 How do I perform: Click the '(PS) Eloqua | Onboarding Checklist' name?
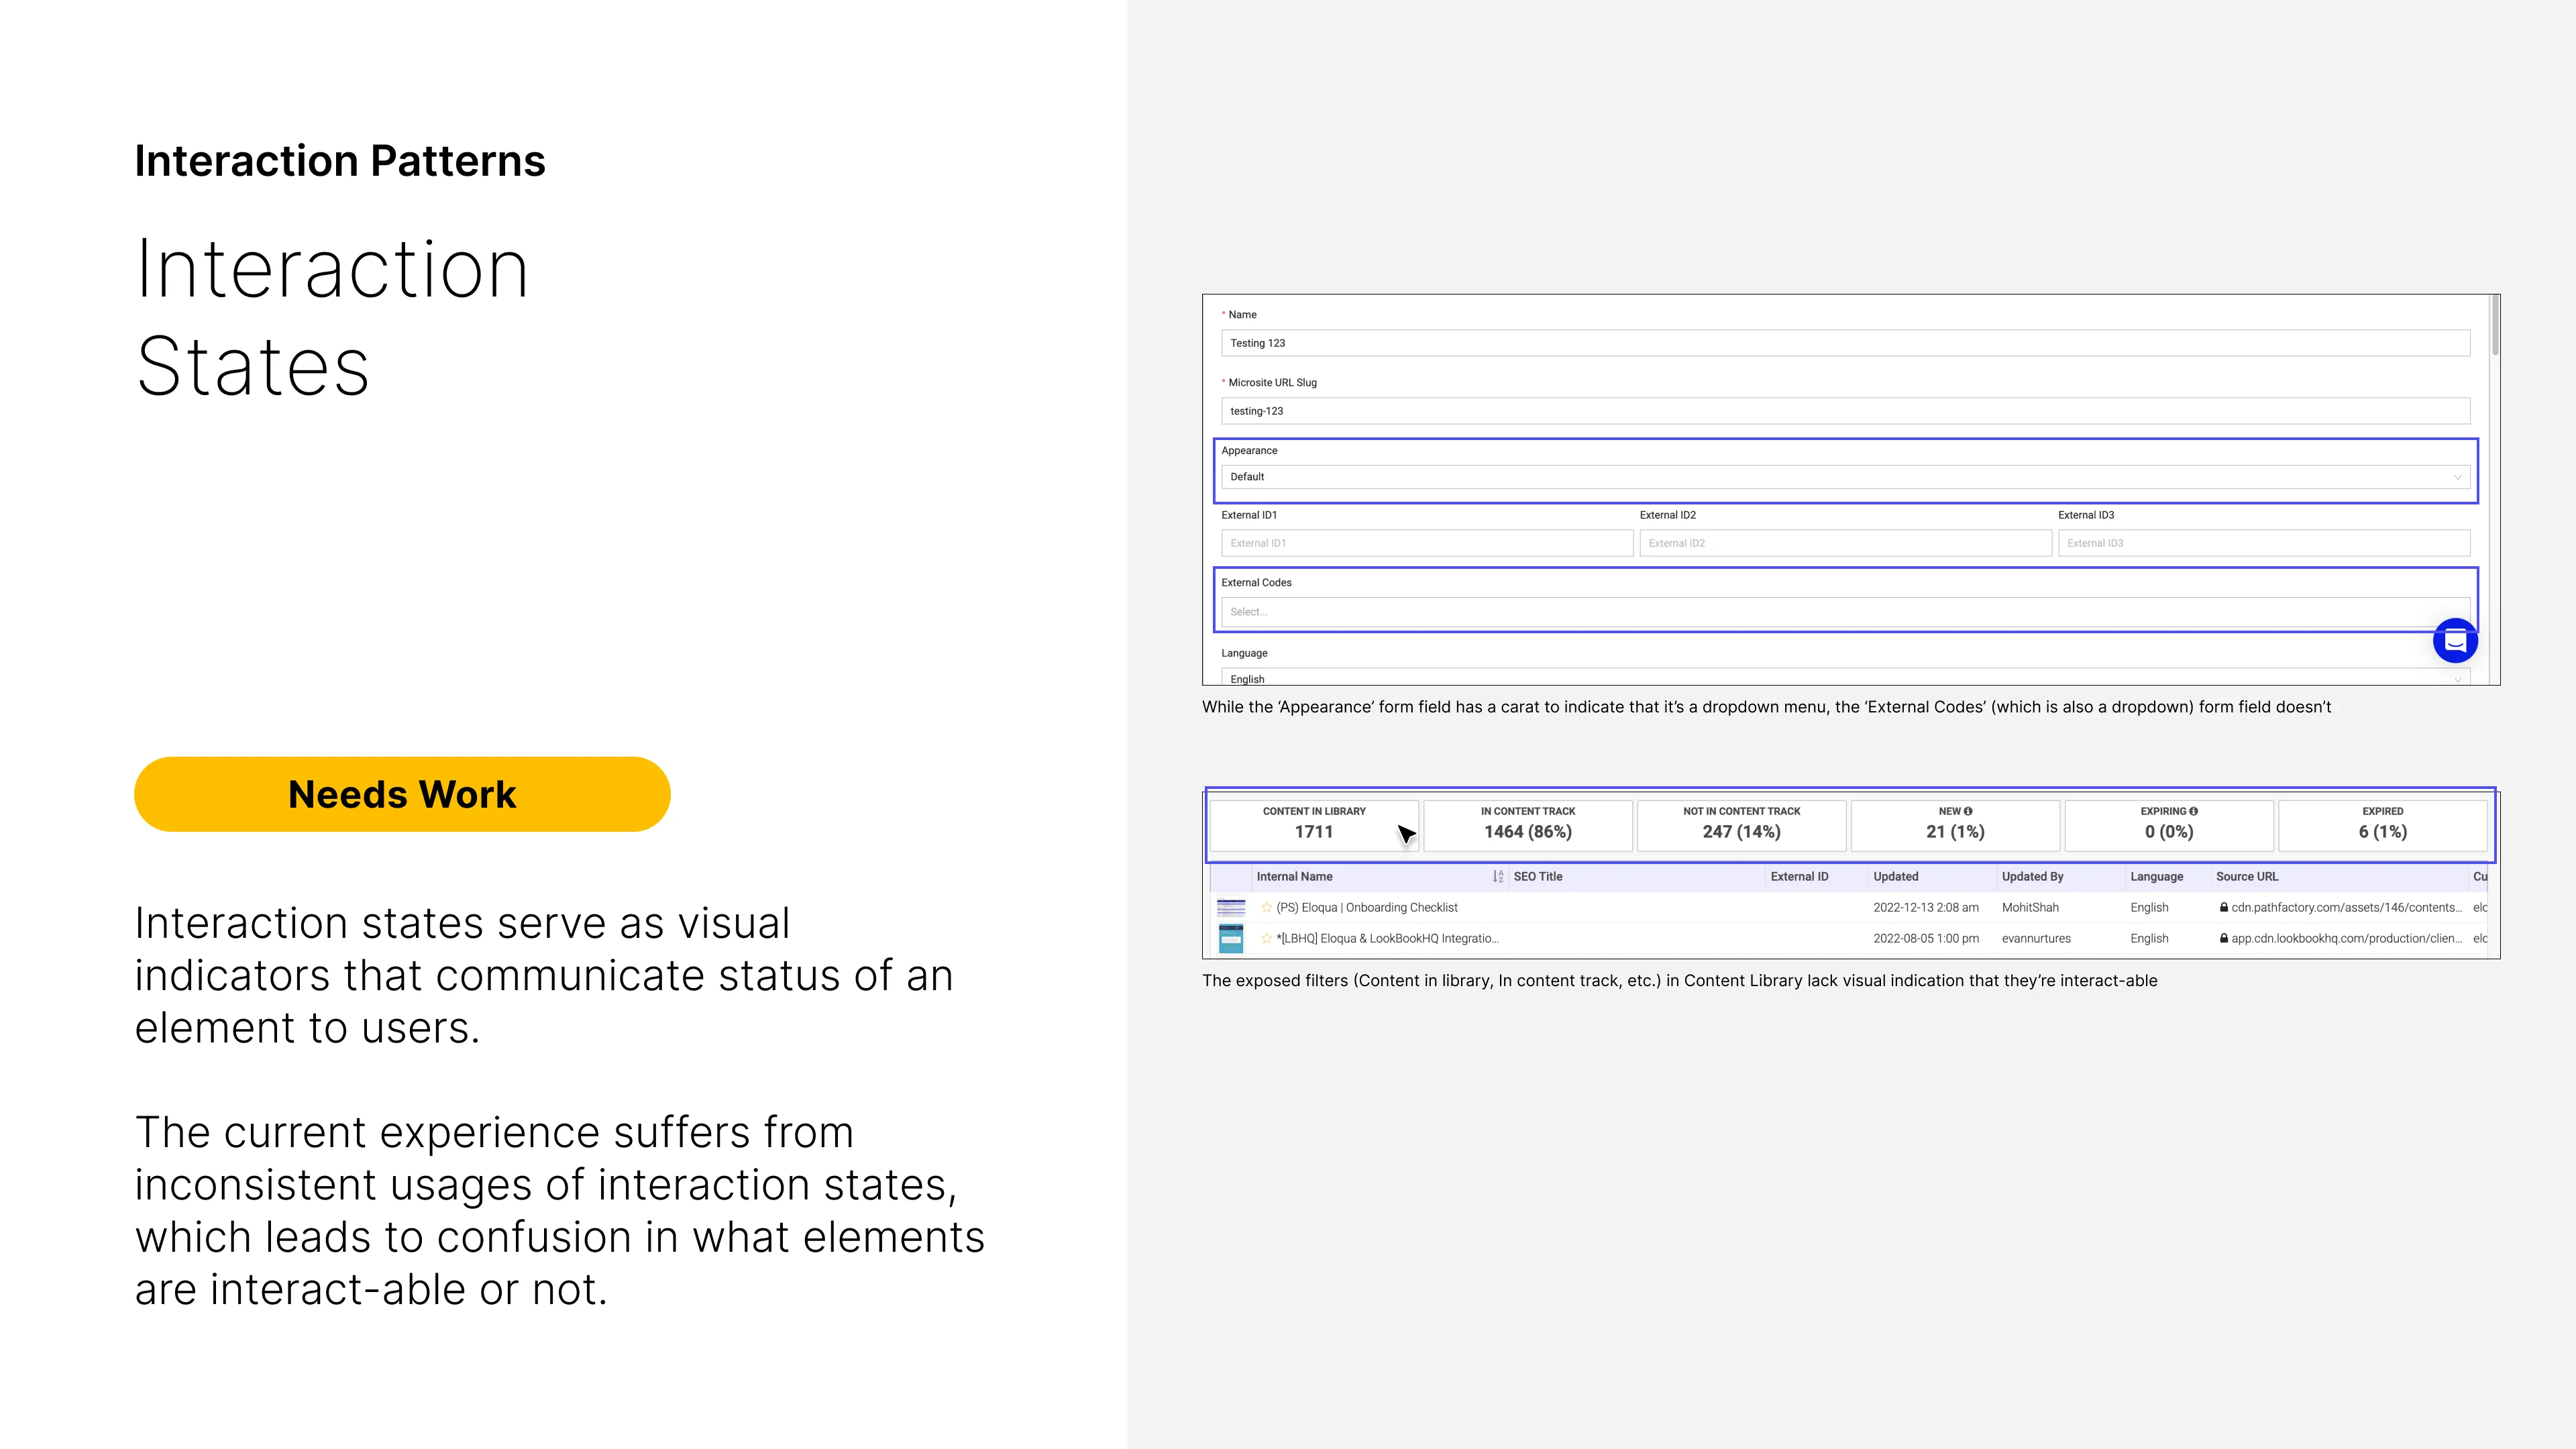tap(1367, 908)
